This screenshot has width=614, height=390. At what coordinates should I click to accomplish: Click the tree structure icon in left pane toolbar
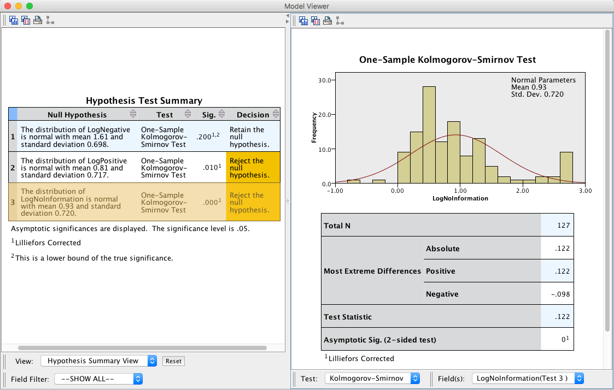[x=50, y=21]
